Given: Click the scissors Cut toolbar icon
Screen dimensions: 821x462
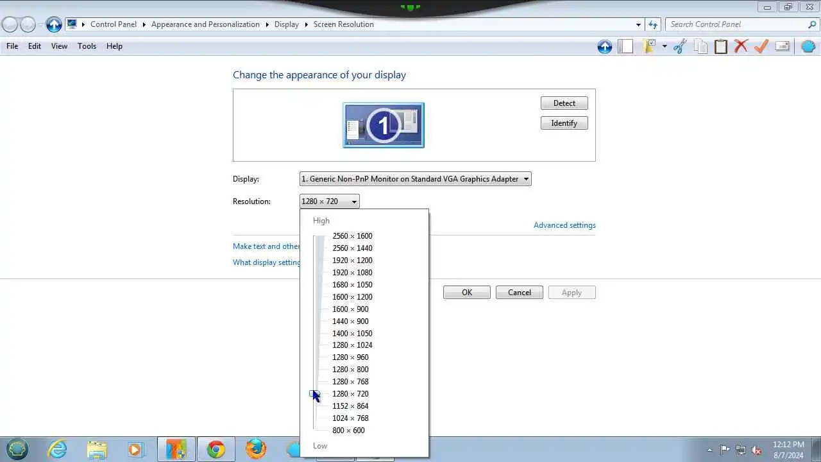Looking at the screenshot, I should (x=680, y=46).
